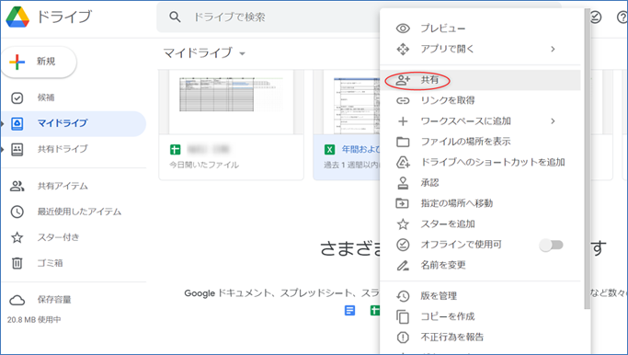Screen dimensions: 628x355
Task: Click the Google Drive logo
Action: pos(17,17)
